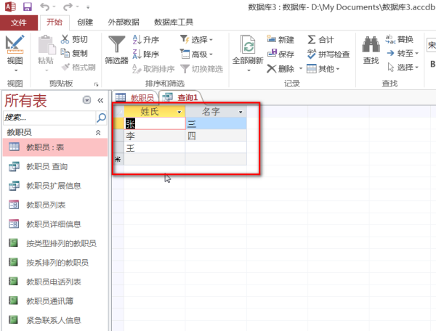Viewport: 436px width, 331px height.
Task: Click navigation pane search field
Action: click(49, 118)
